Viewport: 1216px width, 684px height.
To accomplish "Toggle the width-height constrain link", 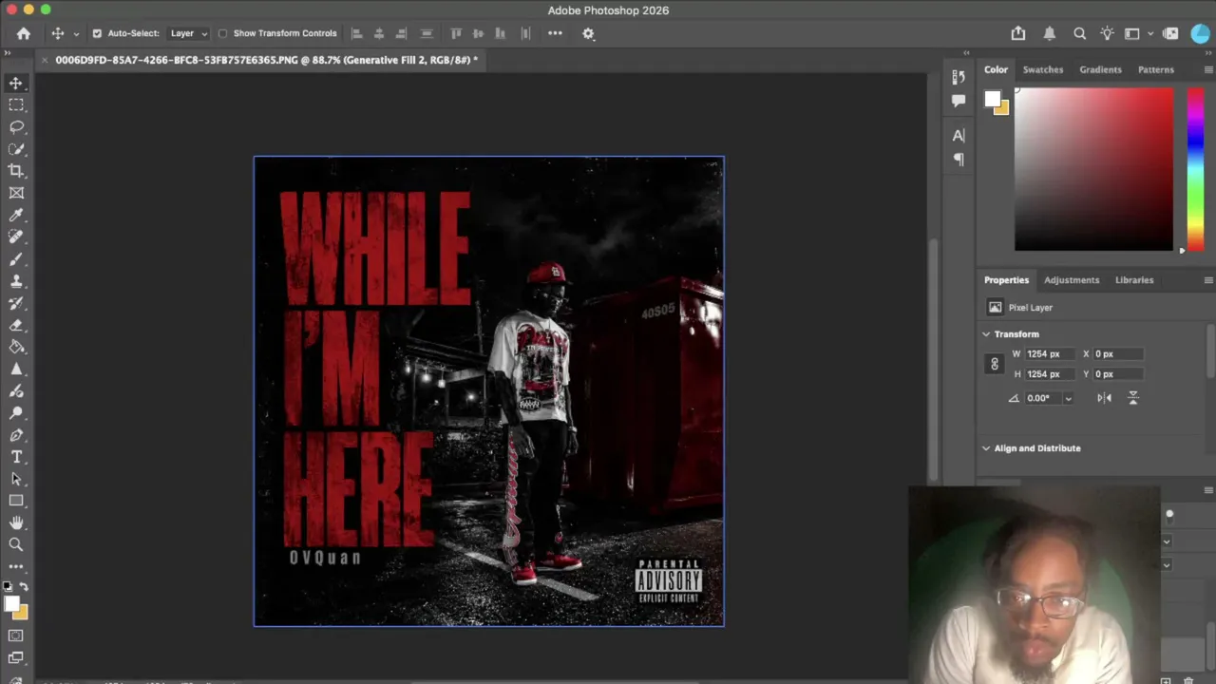I will 995,364.
